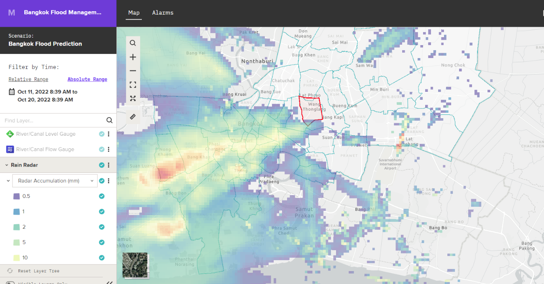Click the zoom to extent frame icon
This screenshot has height=284, width=544.
(x=133, y=85)
